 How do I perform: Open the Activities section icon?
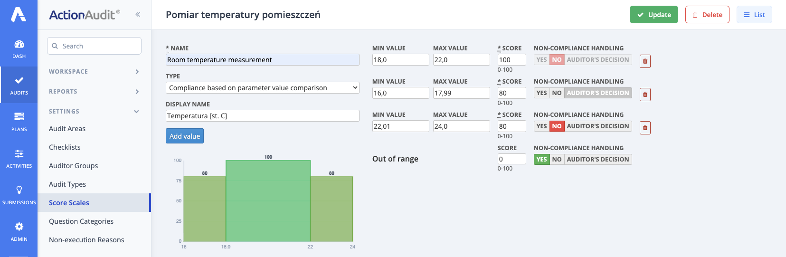[19, 158]
